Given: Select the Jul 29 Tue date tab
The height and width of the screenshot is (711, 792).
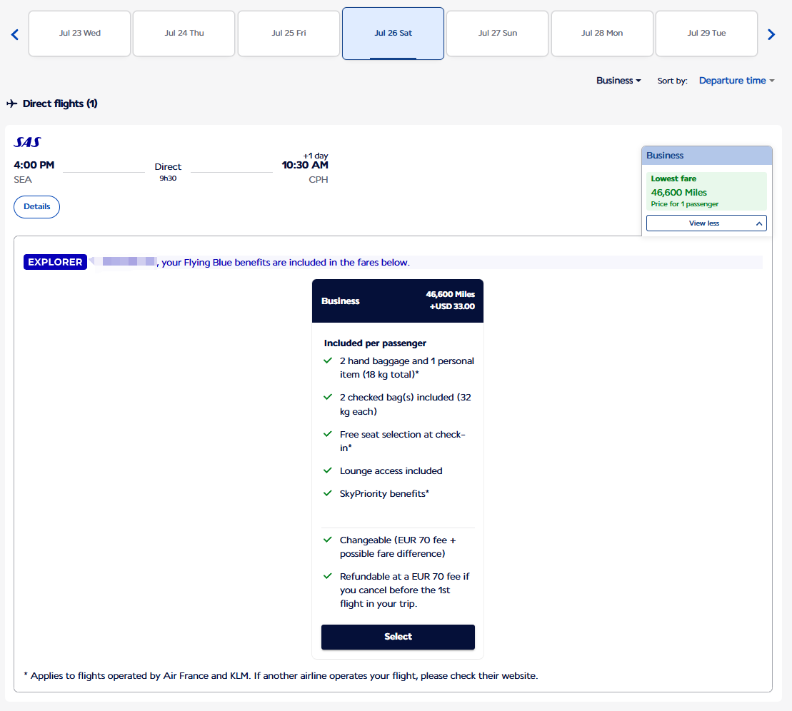Looking at the screenshot, I should pos(706,34).
